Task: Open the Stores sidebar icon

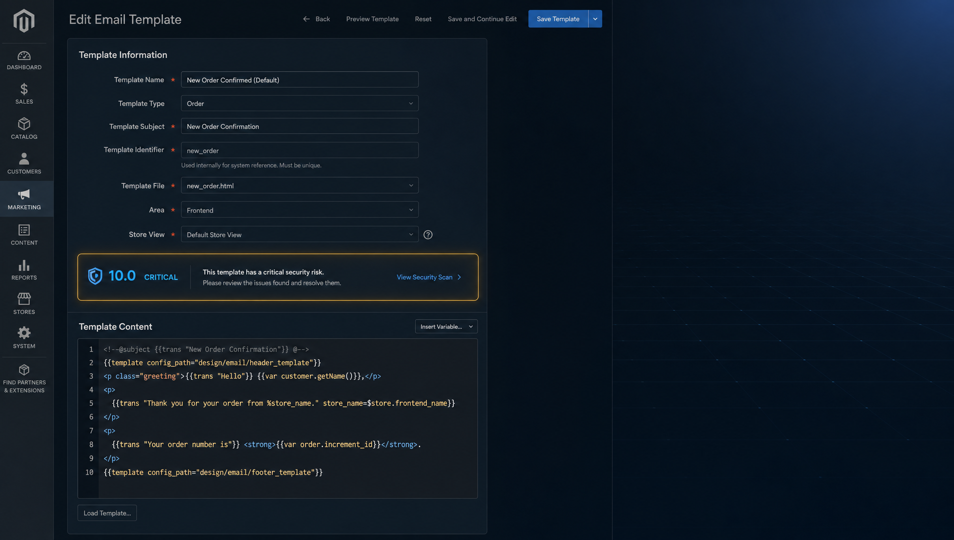Action: point(24,298)
